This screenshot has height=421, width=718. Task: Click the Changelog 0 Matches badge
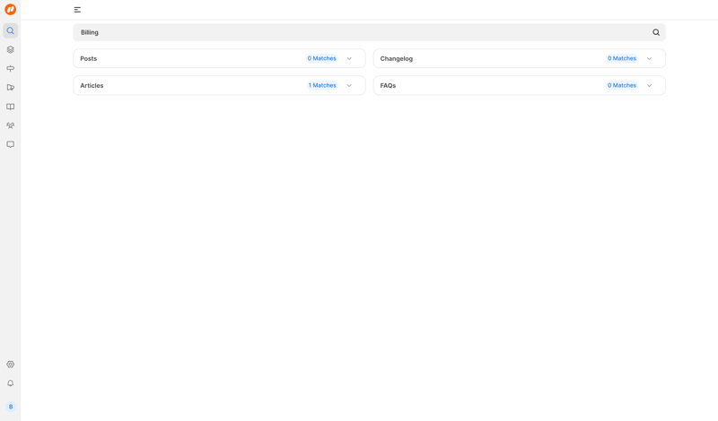tap(621, 58)
